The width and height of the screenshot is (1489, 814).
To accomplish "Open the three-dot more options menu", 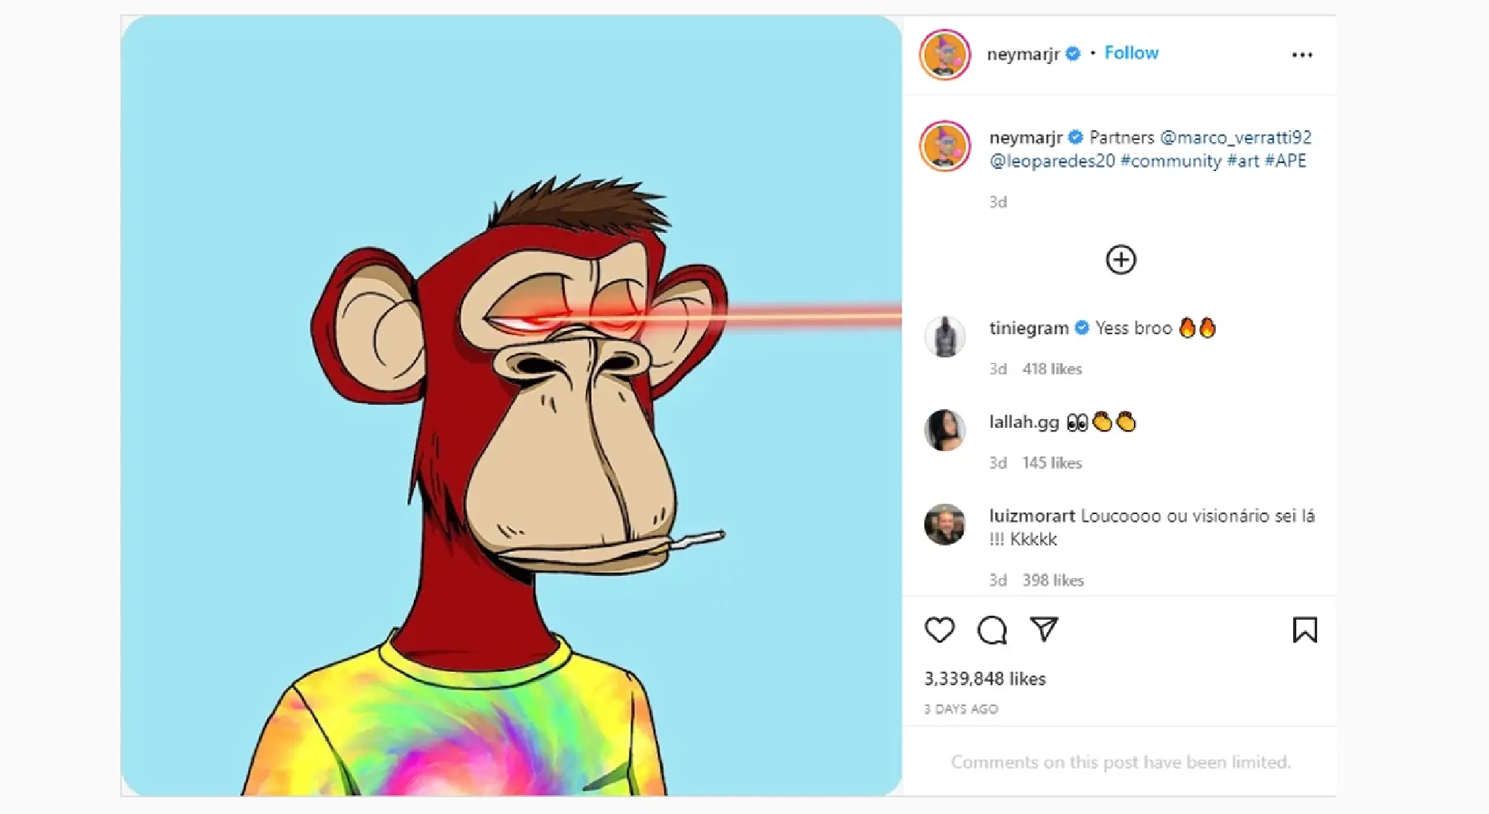I will point(1302,55).
